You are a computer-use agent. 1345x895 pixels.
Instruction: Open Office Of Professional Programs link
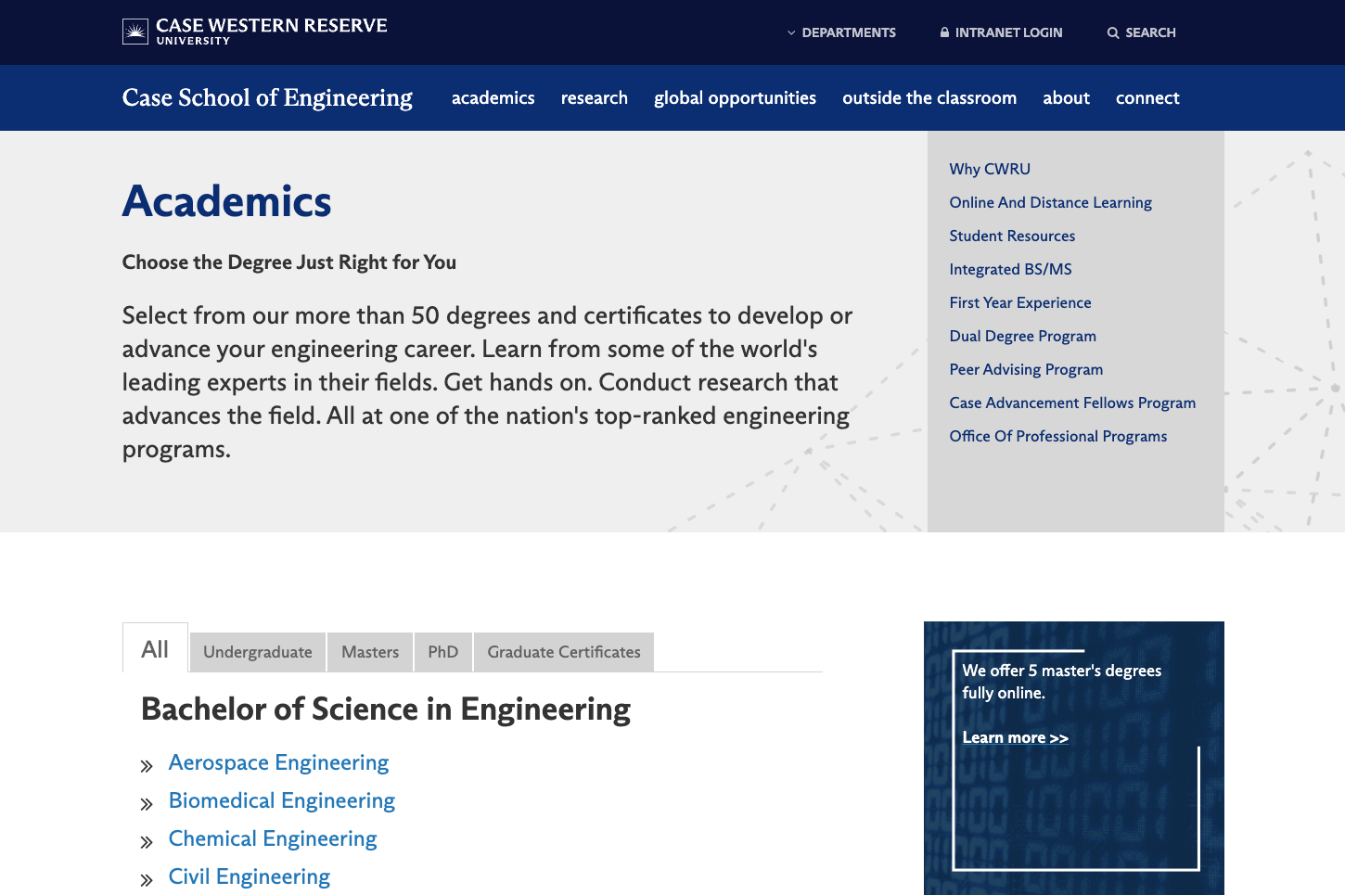coord(1057,436)
